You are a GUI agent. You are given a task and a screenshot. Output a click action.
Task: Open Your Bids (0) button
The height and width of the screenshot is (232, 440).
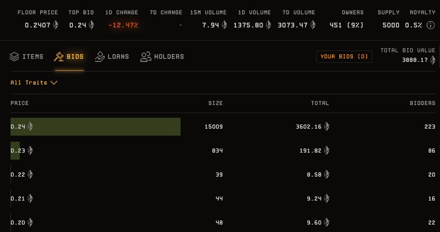[x=344, y=57]
